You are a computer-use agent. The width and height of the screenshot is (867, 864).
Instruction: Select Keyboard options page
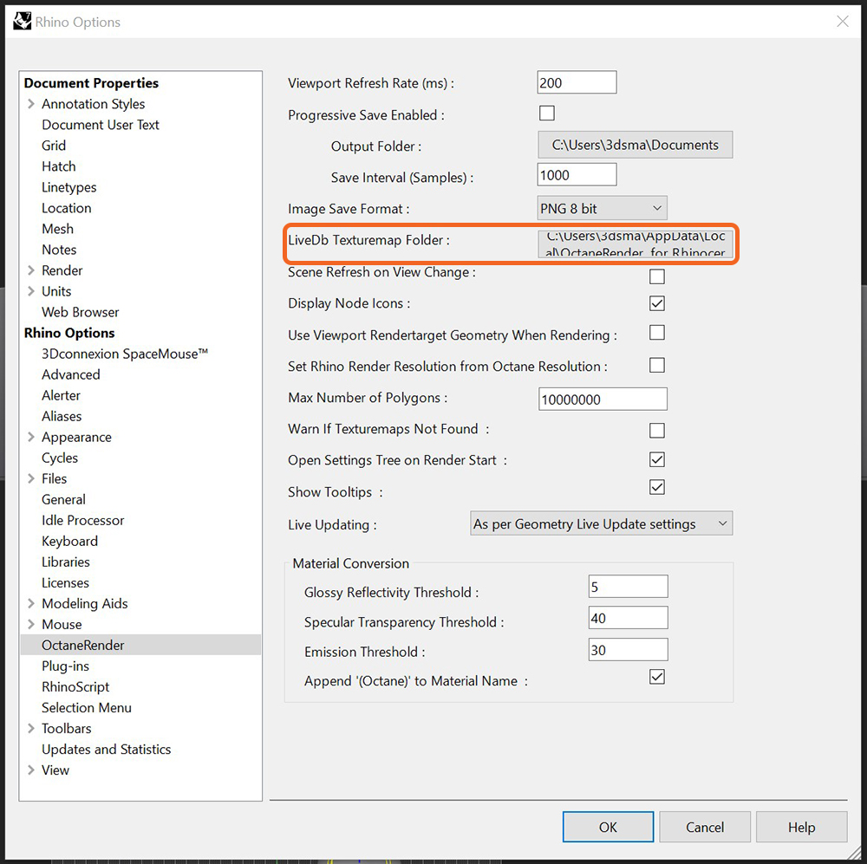(x=69, y=541)
